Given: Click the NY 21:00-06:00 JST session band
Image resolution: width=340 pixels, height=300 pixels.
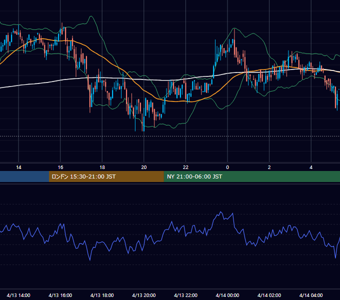Looking at the screenshot, I should [251, 176].
